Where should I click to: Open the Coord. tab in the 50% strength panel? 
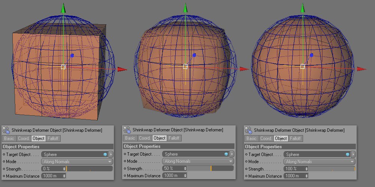point(145,138)
